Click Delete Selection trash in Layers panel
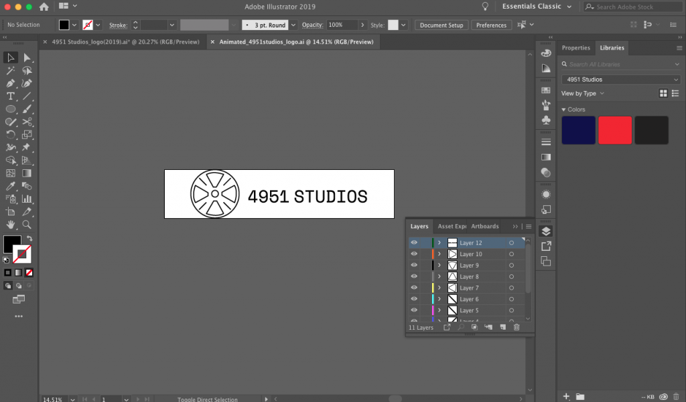Image resolution: width=686 pixels, height=402 pixels. 517,327
